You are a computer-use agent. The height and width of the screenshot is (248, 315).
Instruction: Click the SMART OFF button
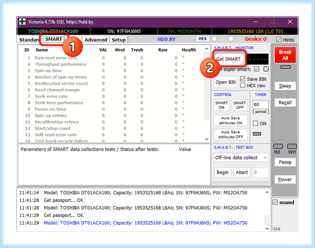[x=239, y=105]
